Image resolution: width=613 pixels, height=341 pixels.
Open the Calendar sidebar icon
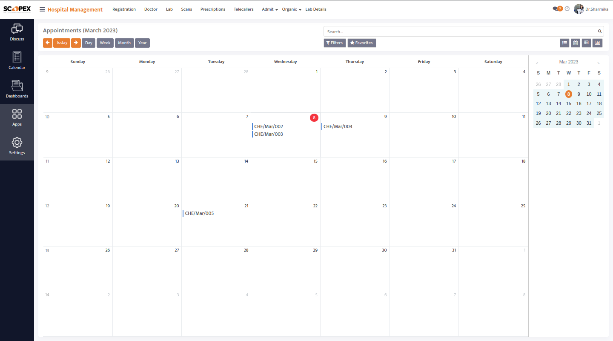tap(17, 61)
